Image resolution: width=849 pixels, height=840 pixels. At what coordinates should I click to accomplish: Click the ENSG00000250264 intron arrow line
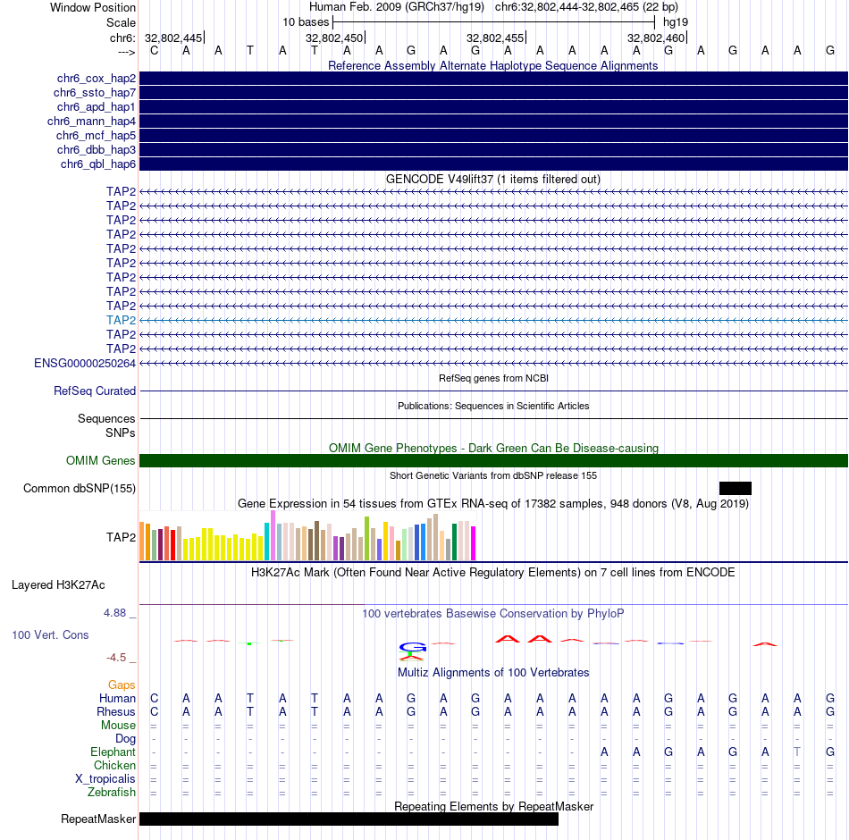tap(493, 364)
